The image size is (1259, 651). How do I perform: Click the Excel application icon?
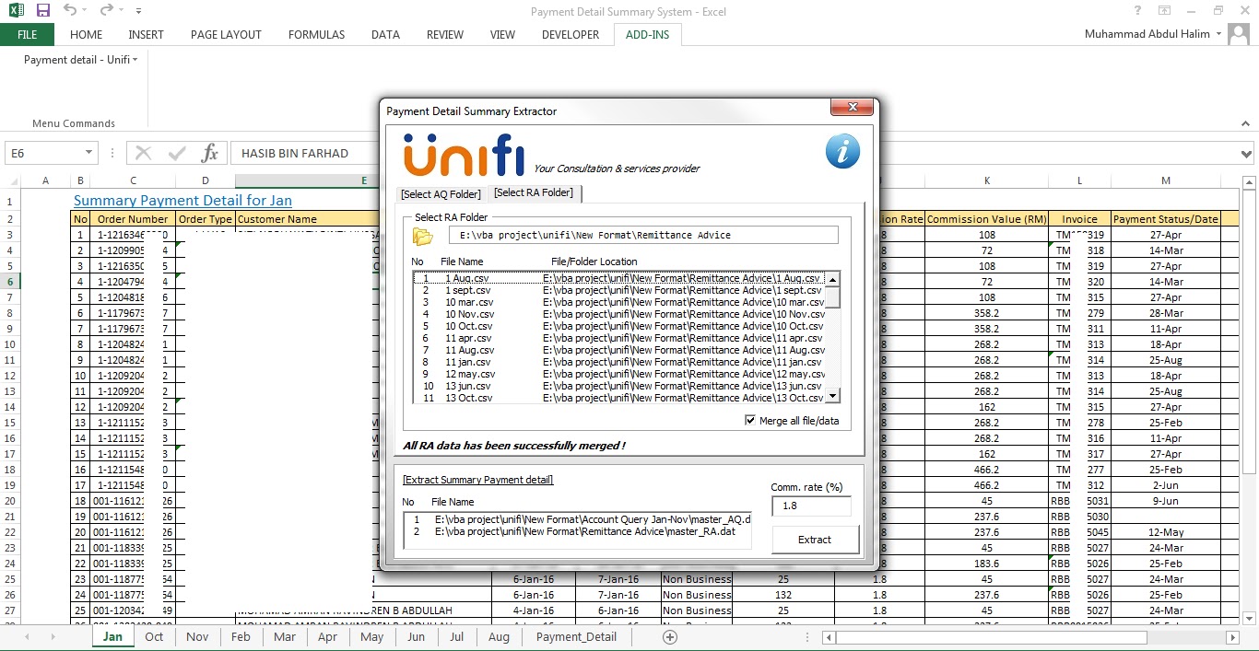pyautogui.click(x=17, y=11)
